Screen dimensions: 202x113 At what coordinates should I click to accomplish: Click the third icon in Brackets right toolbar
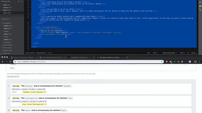pyautogui.click(x=200, y=10)
